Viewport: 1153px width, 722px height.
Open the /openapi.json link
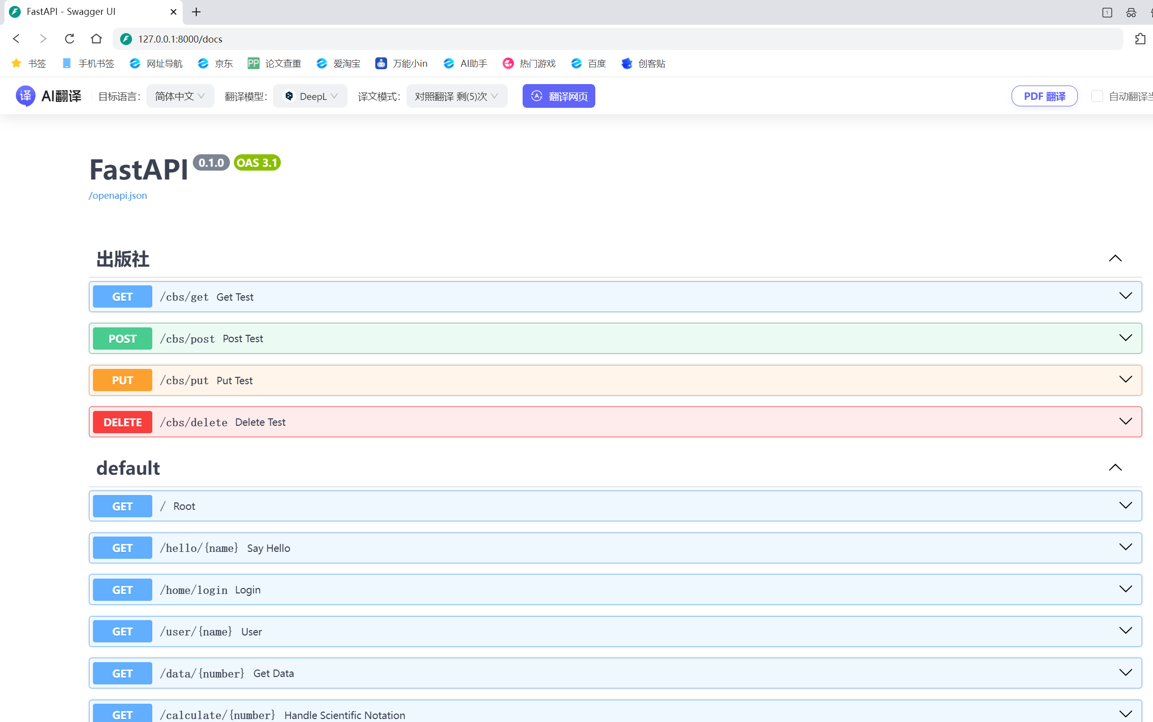click(x=118, y=195)
